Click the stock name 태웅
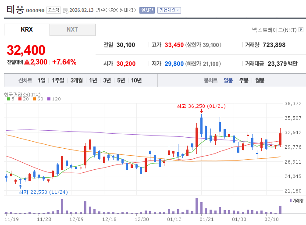Image resolution: width=306 pixels, height=225 pixels. tap(15, 9)
